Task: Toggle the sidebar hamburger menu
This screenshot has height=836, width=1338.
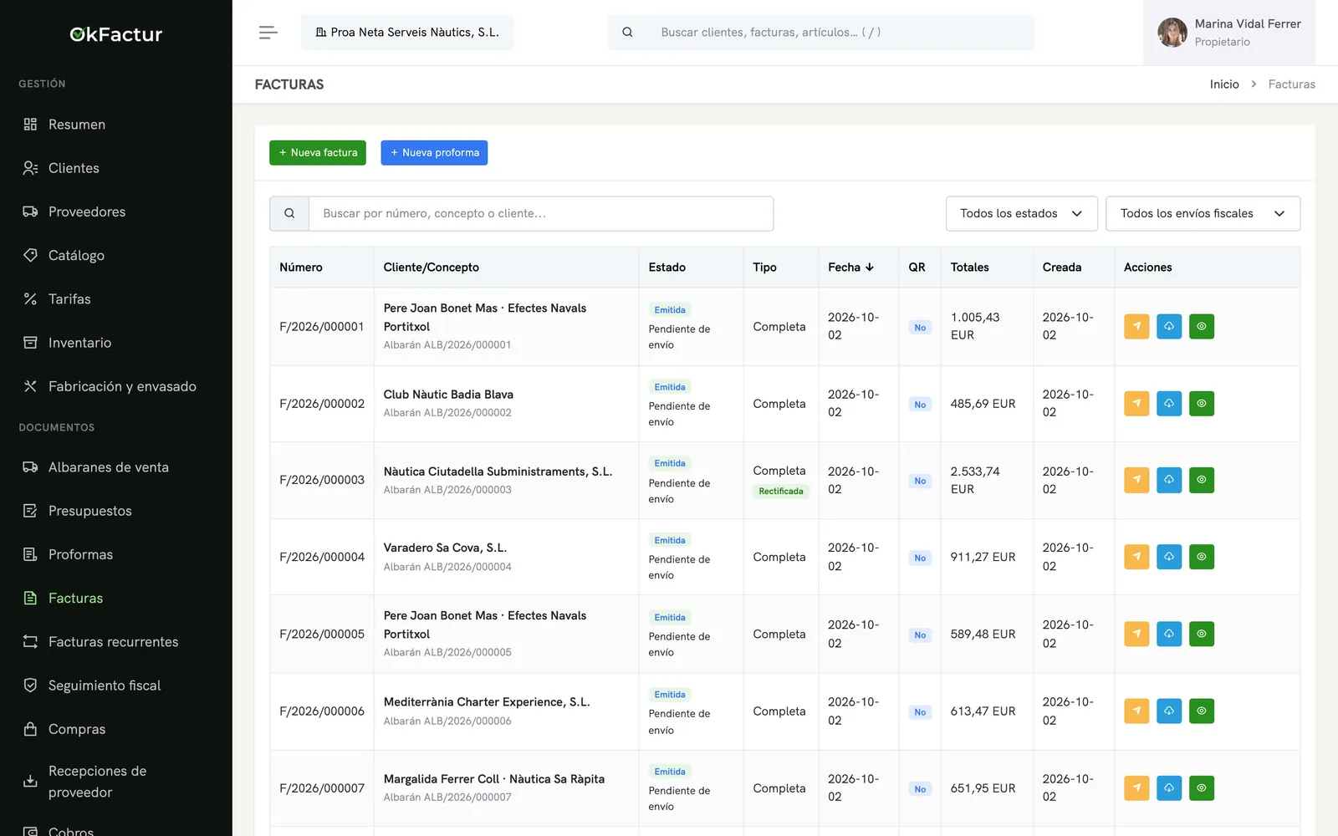Action: pyautogui.click(x=268, y=33)
